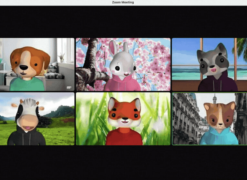Click the potted plant on the windowsill

(x=62, y=58)
